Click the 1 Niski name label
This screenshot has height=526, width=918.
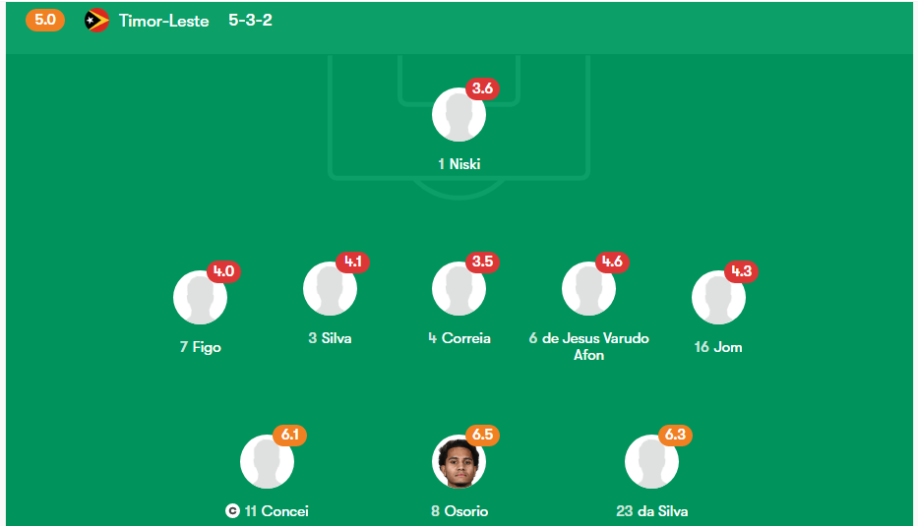(459, 164)
